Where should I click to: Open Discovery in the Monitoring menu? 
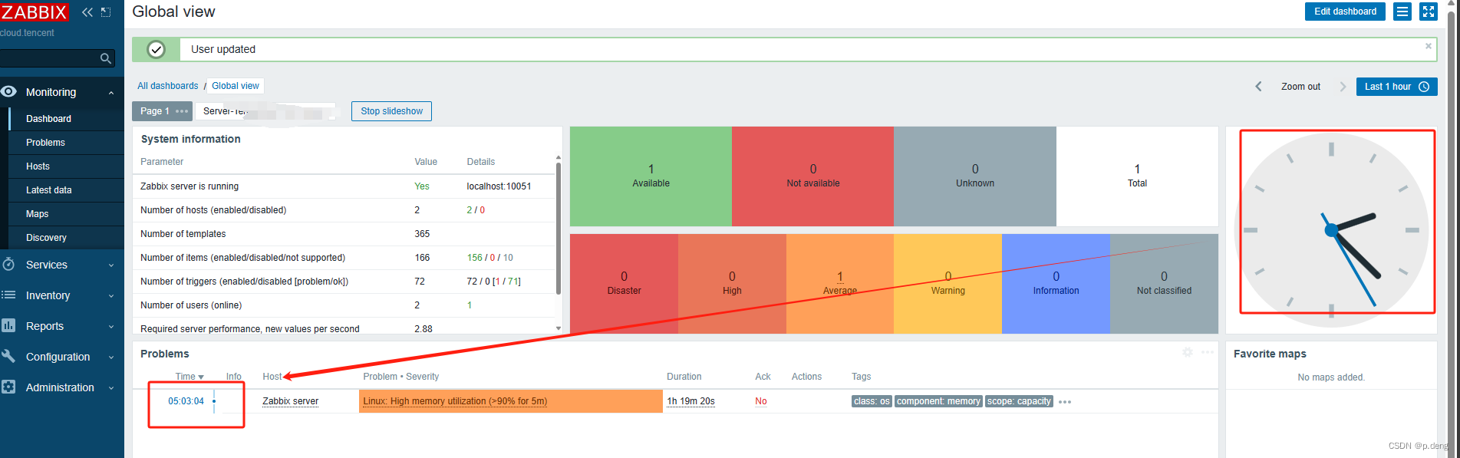[46, 238]
